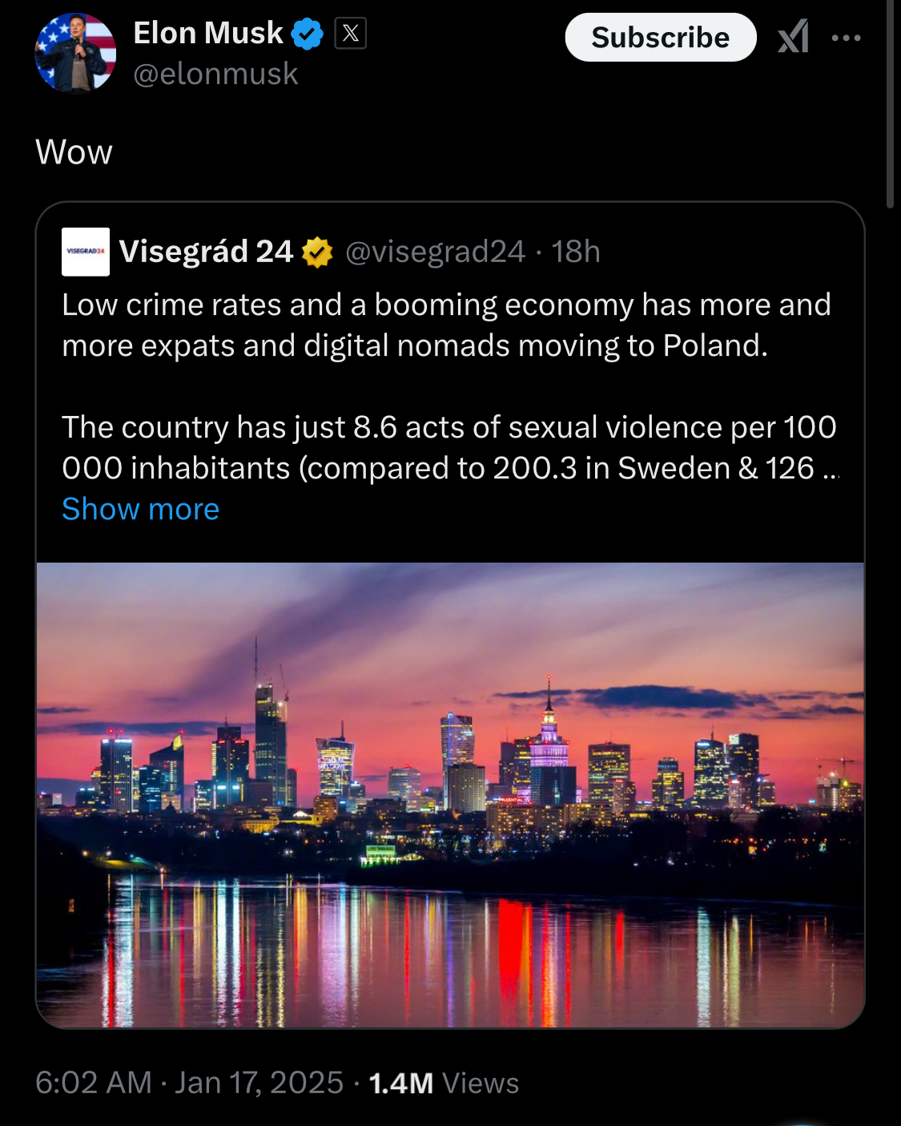Click the 18h quoted post timestamp
901x1126 pixels.
576,252
